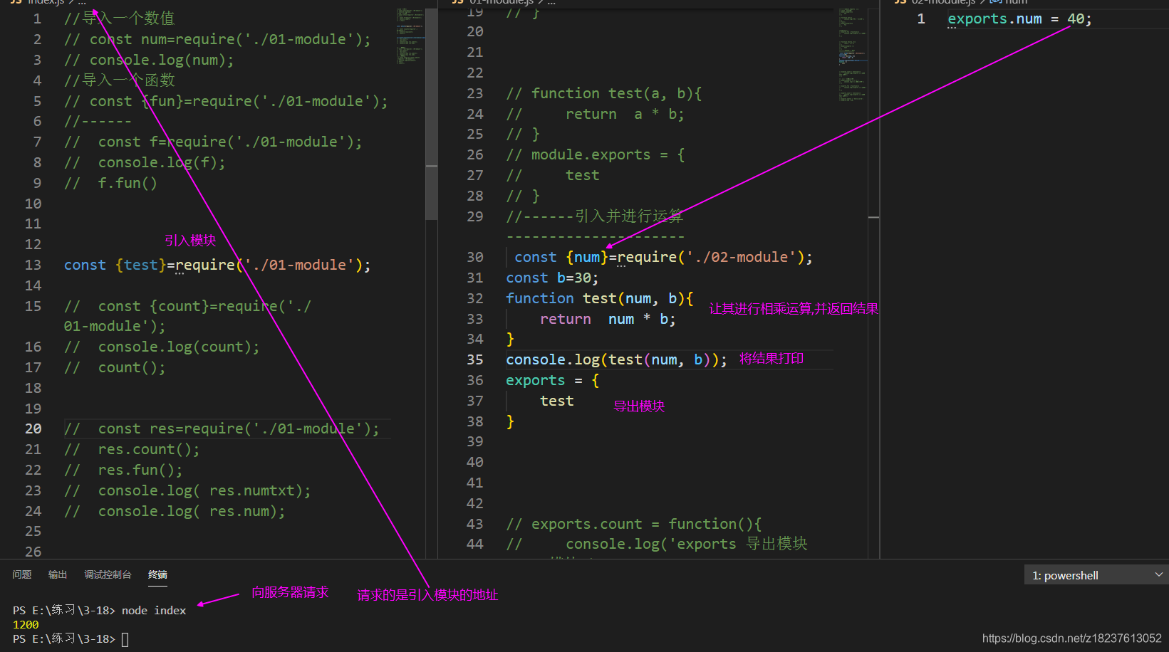Click the '//导入一个数值' comment on line 1

click(x=119, y=19)
